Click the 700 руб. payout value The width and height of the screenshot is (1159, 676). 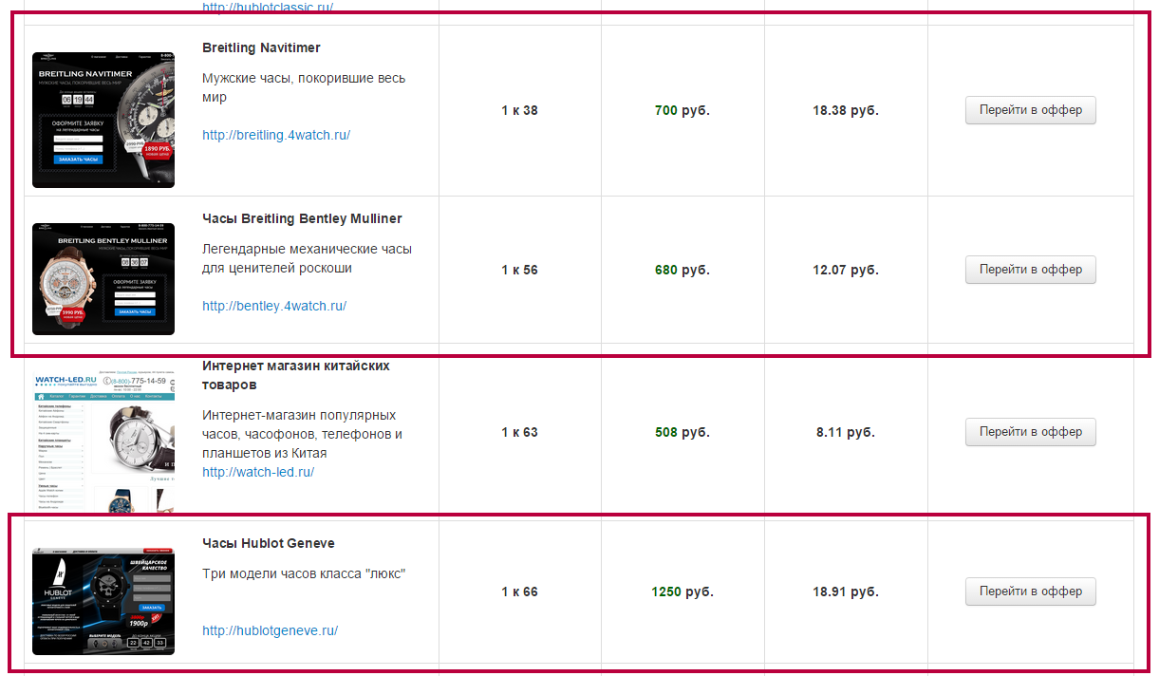682,110
